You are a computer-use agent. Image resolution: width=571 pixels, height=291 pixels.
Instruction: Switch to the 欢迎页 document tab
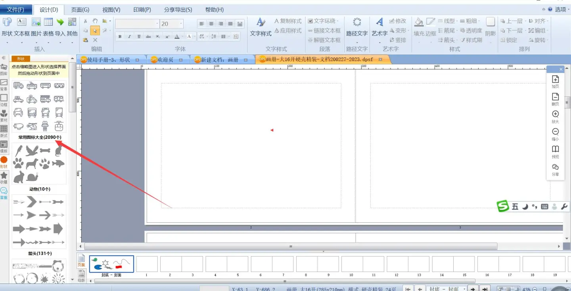coord(166,60)
